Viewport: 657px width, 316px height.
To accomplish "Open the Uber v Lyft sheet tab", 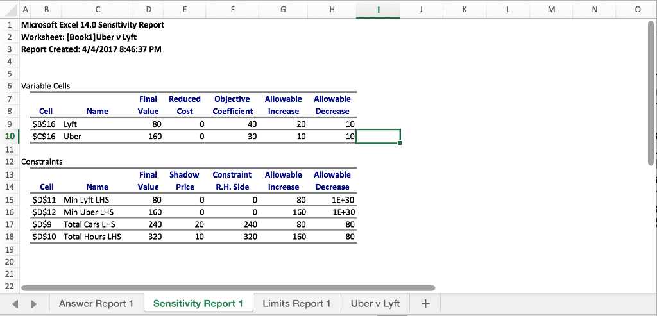I will coord(375,303).
